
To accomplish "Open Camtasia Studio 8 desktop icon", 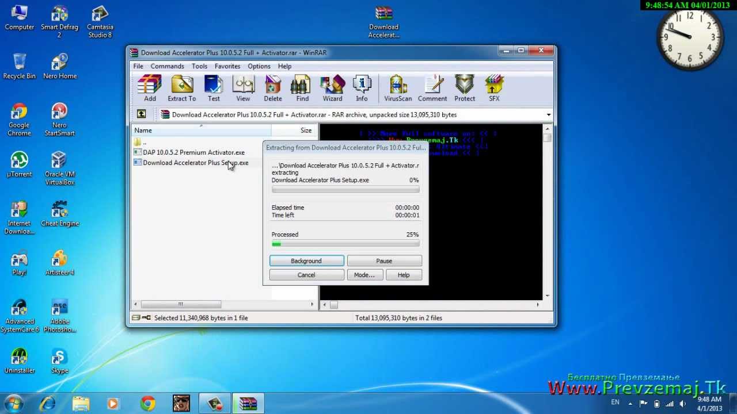I will coord(100,22).
